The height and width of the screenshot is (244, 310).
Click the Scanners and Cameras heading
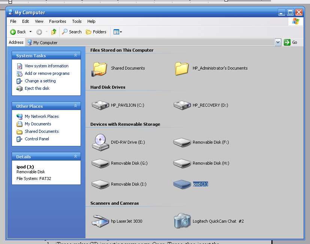[114, 203]
